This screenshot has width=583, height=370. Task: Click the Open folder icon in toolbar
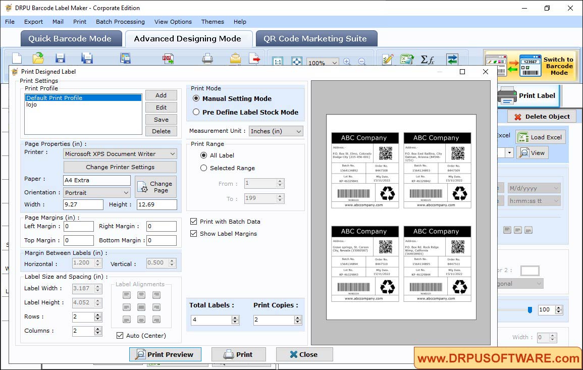pos(38,59)
